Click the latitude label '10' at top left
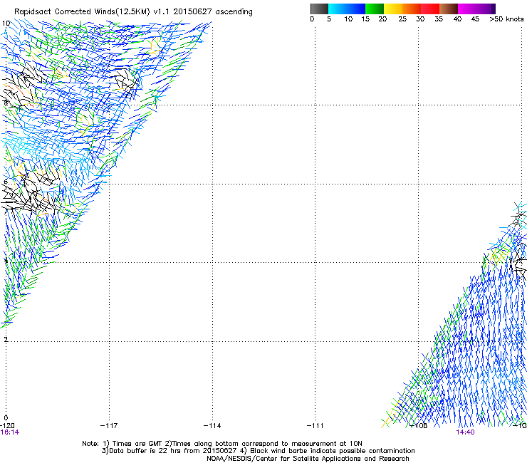Image resolution: width=527 pixels, height=463 pixels. [x=6, y=24]
